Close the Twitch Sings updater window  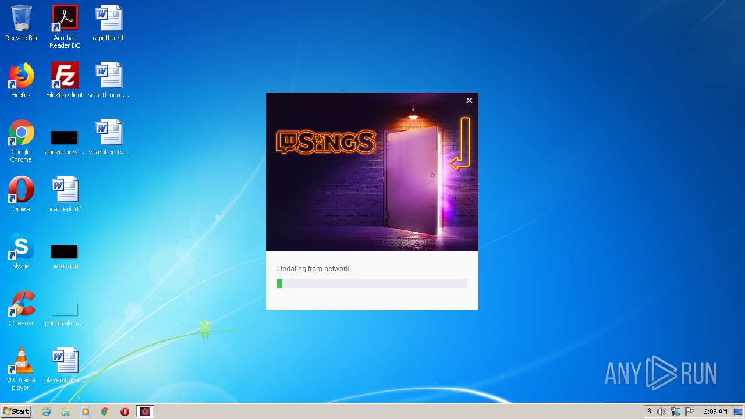coord(469,101)
